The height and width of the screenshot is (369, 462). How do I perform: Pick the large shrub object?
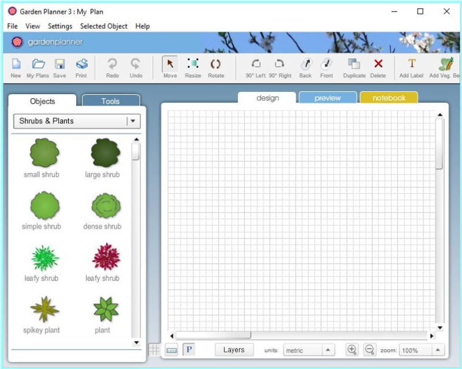(x=106, y=152)
